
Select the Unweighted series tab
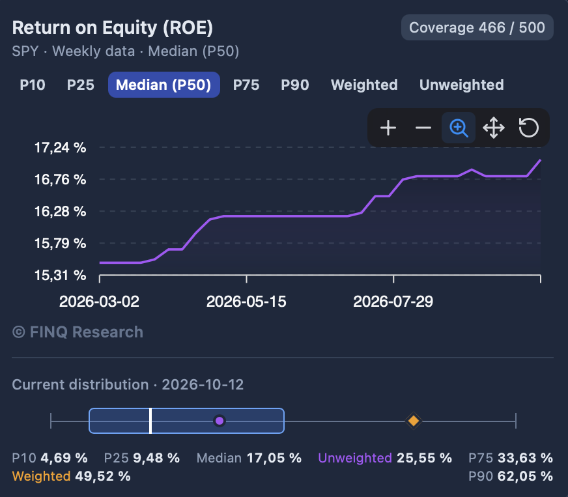(461, 85)
